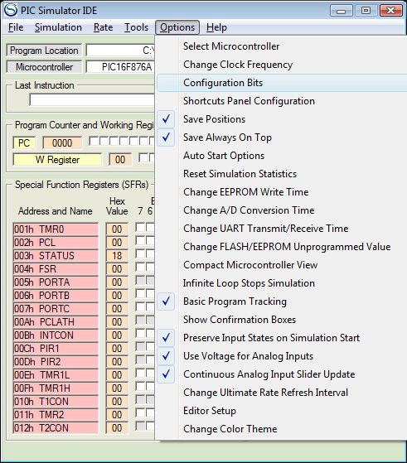Viewport: 407px width, 463px height.
Task: Select Change Color Theme
Action: coord(282,429)
